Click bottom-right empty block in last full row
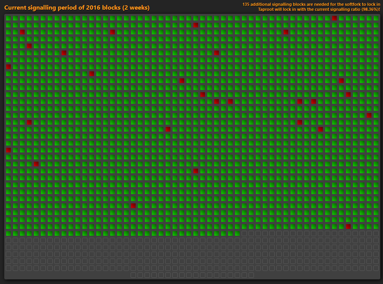The height and width of the screenshot is (284, 383). [376, 268]
